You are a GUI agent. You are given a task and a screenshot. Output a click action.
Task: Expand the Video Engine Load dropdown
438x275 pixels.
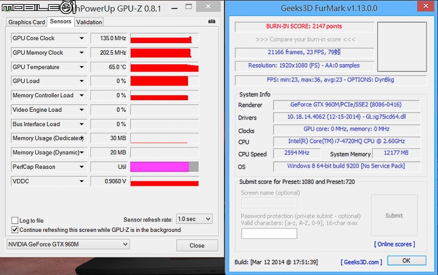pyautogui.click(x=82, y=110)
